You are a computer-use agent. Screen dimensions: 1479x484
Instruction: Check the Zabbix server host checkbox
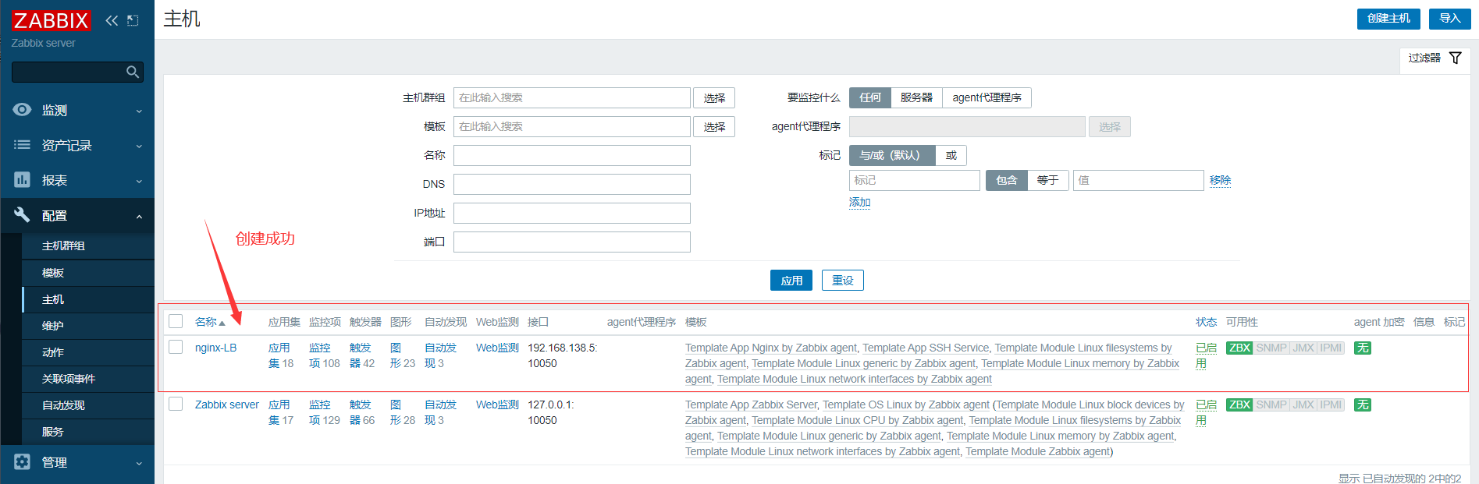pos(176,404)
